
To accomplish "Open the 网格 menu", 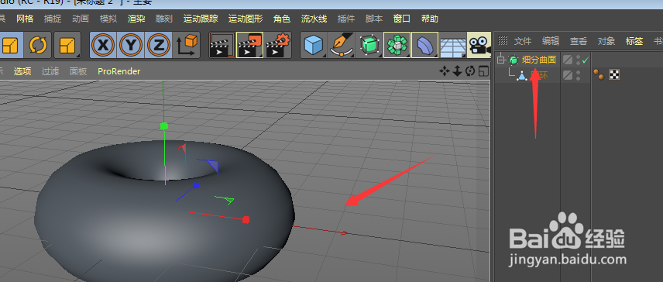I will point(25,19).
